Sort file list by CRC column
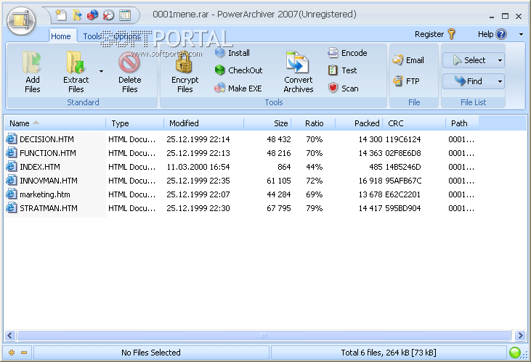The height and width of the screenshot is (362, 531). pos(414,123)
